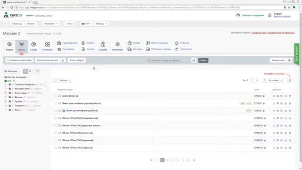Image resolution: width=302 pixels, height=170 pixels.
Task: Open the Автоэкспорт item
Action: 184,49
